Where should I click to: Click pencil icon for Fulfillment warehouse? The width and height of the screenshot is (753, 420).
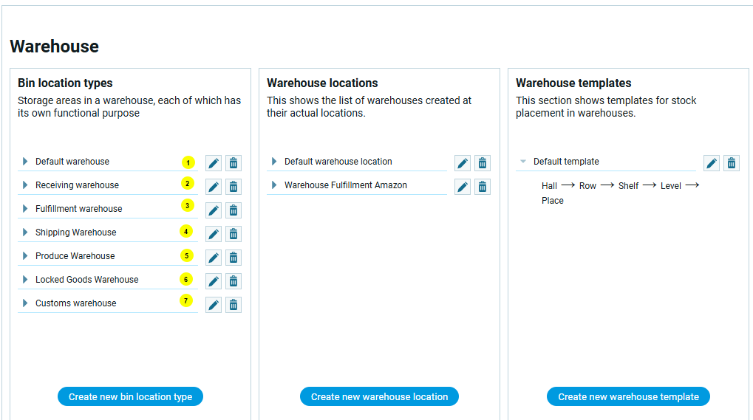[214, 210]
